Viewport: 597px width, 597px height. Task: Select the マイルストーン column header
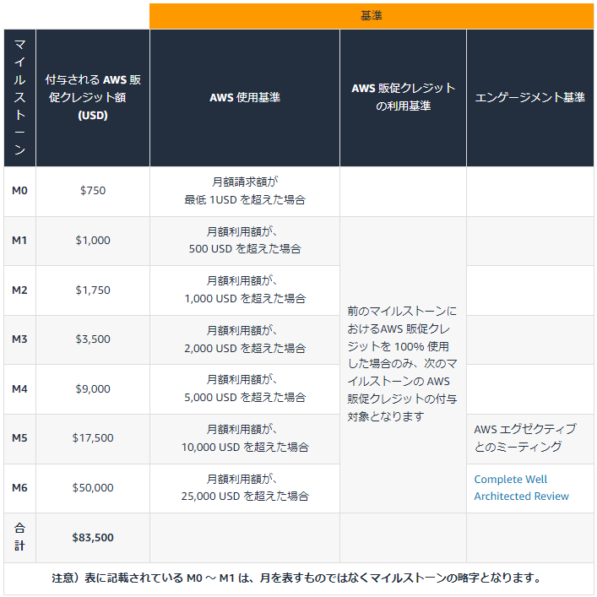point(19,98)
